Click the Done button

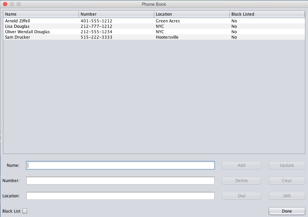point(287,211)
